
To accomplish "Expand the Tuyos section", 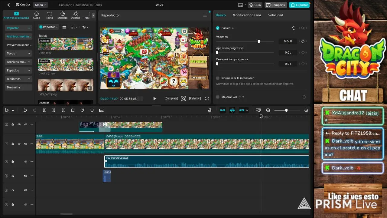I will pyautogui.click(x=18, y=53).
